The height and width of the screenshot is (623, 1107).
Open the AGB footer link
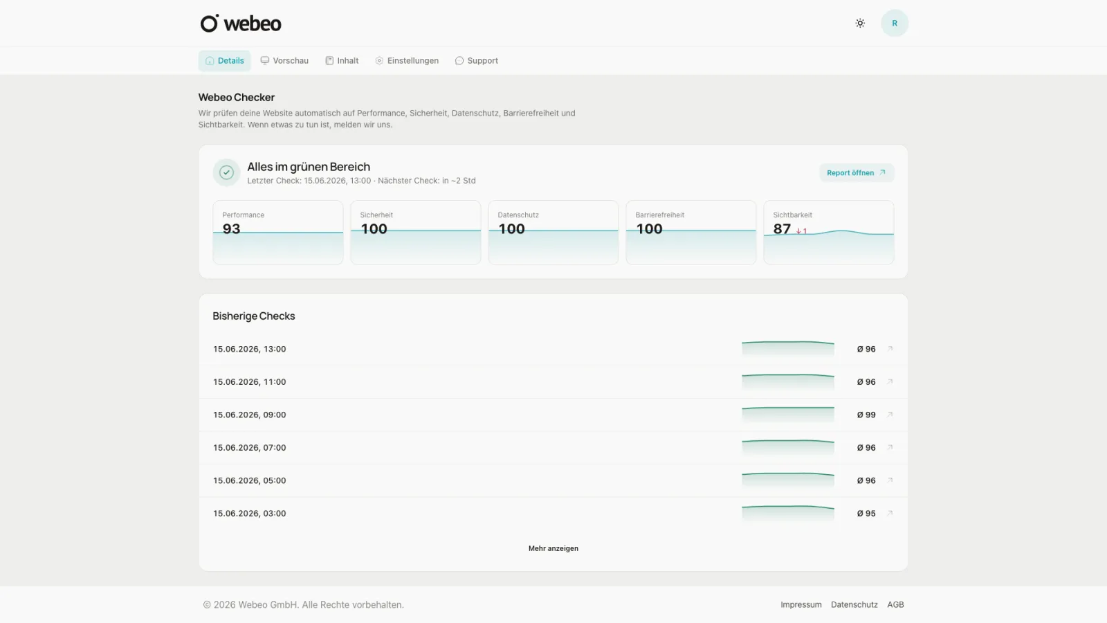tap(896, 605)
